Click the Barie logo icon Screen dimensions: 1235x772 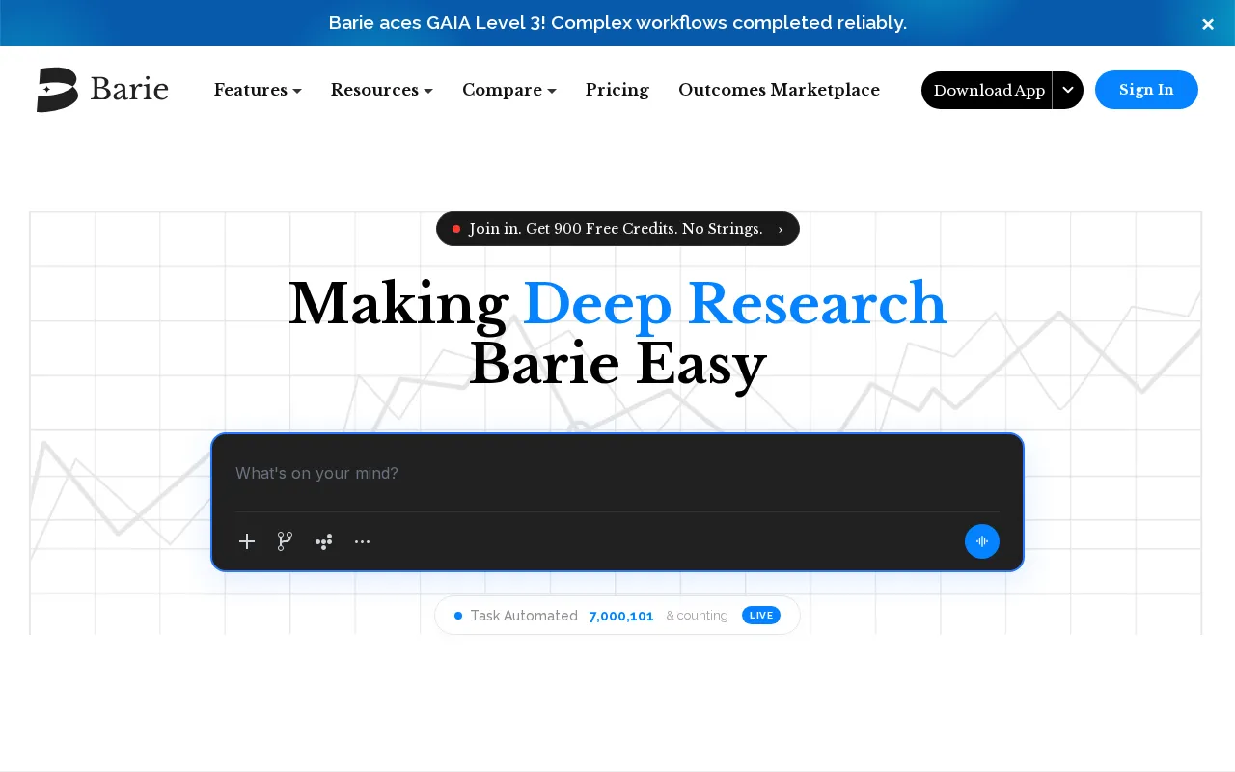click(x=57, y=90)
